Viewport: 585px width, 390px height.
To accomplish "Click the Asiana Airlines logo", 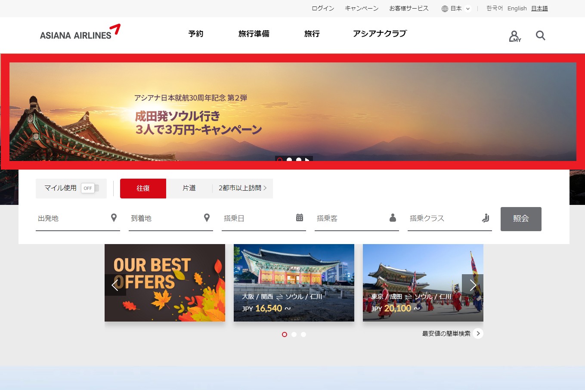I will (x=80, y=32).
